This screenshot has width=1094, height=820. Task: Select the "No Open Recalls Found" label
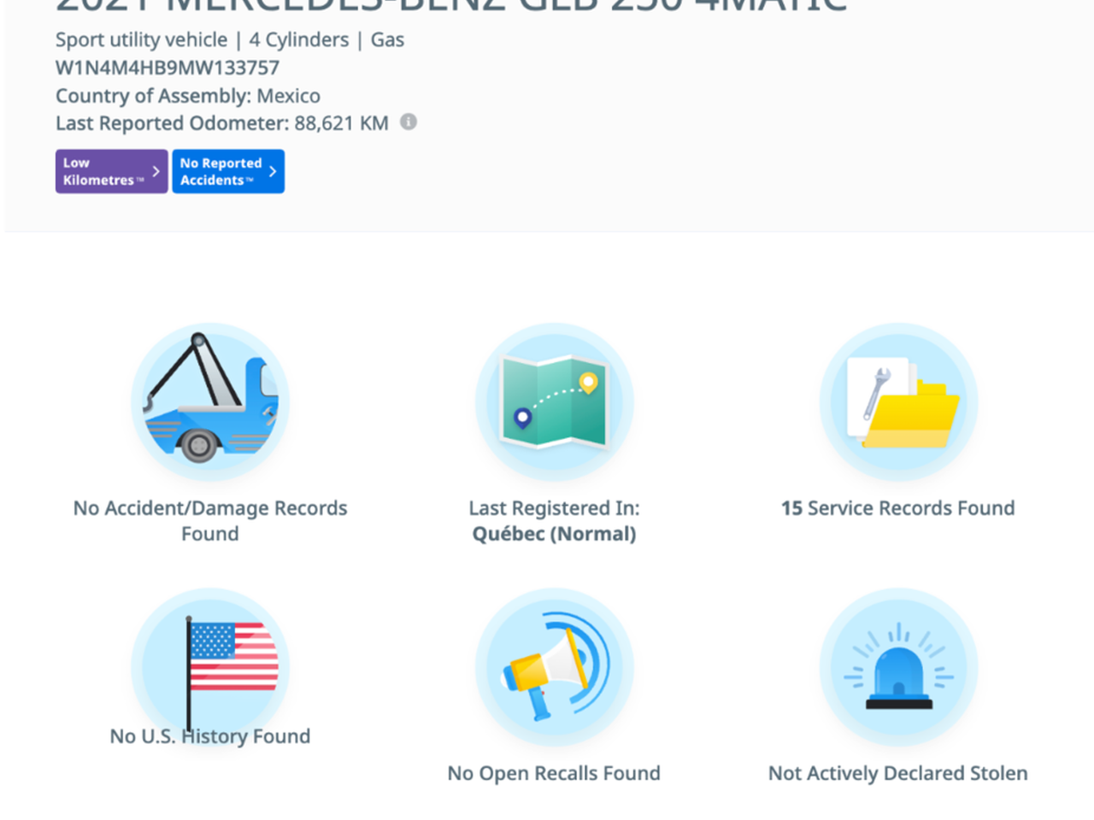tap(554, 773)
